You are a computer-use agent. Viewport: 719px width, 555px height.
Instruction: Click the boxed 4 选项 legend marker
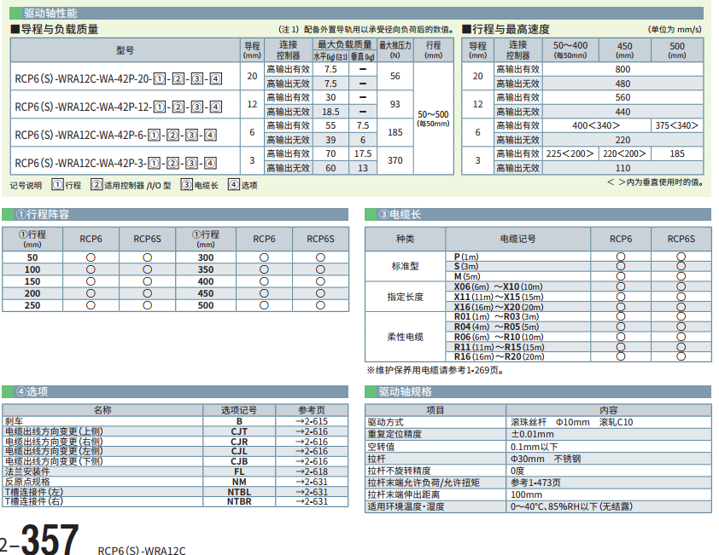pyautogui.click(x=233, y=184)
